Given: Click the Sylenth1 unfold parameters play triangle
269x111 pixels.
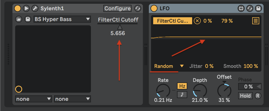Looking at the screenshot, I should [x=26, y=8].
